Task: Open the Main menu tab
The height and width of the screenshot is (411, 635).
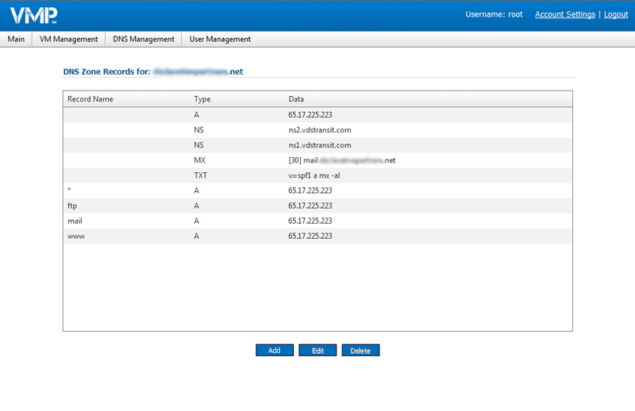Action: point(16,40)
